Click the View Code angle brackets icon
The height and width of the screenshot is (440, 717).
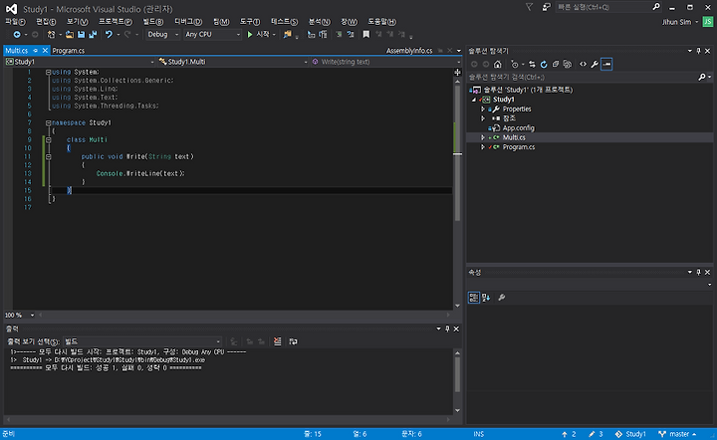pyautogui.click(x=583, y=65)
